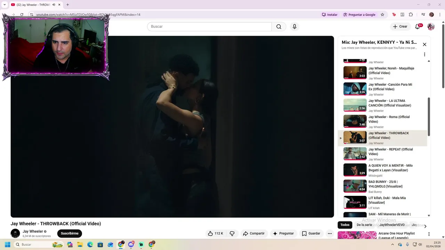
Task: Select THROWBACK (Official Video) playlist row
Action: click(x=382, y=138)
